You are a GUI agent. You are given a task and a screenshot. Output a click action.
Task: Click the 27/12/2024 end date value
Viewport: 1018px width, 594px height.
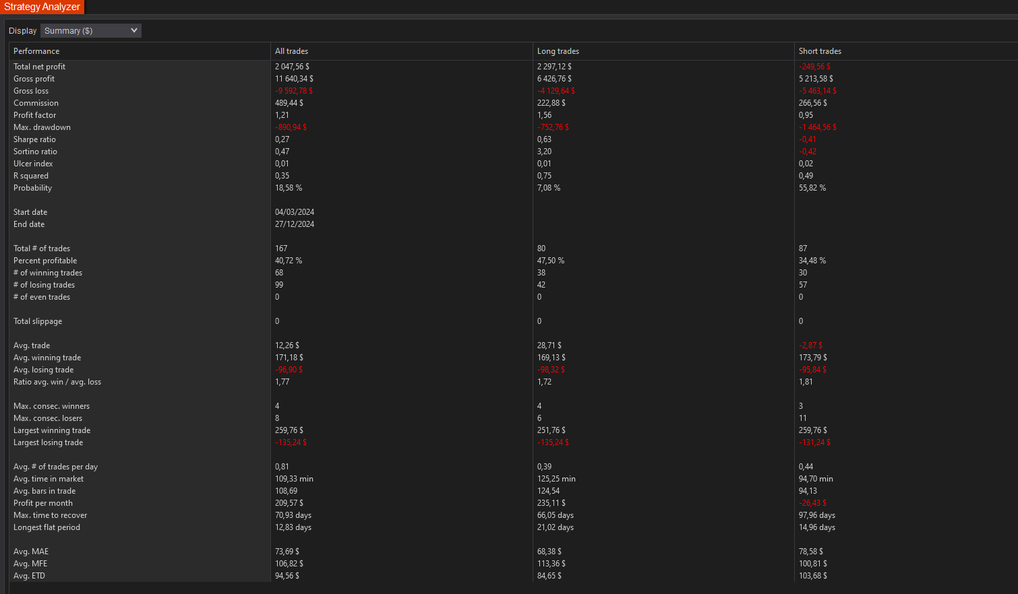tap(295, 224)
